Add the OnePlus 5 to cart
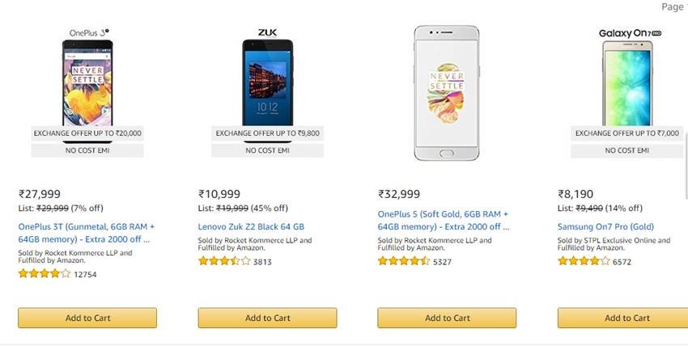Screen dimensions: 688x346 pos(447,318)
